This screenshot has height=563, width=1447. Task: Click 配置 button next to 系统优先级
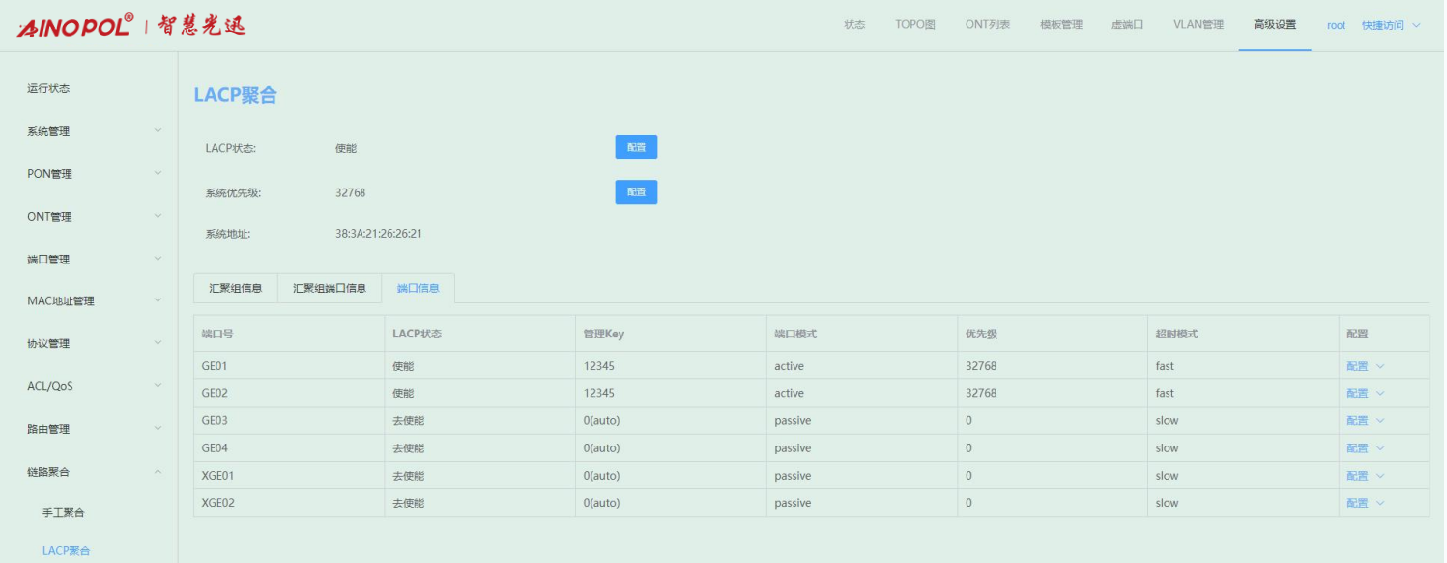[636, 192]
